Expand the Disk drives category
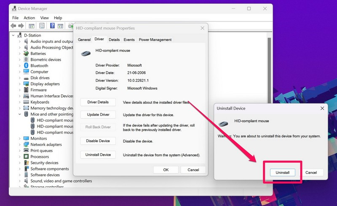337x206 pixels. [19, 78]
